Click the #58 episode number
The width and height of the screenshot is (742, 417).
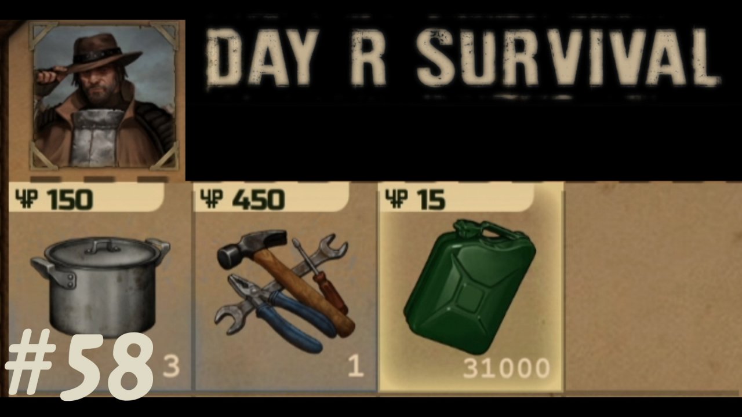pyautogui.click(x=79, y=365)
